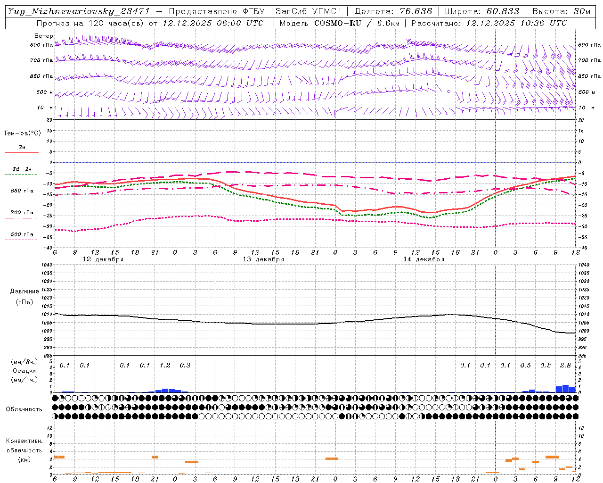This screenshot has width=603, height=483.
Task: Click the 12 декабря date label
Action: [103, 259]
